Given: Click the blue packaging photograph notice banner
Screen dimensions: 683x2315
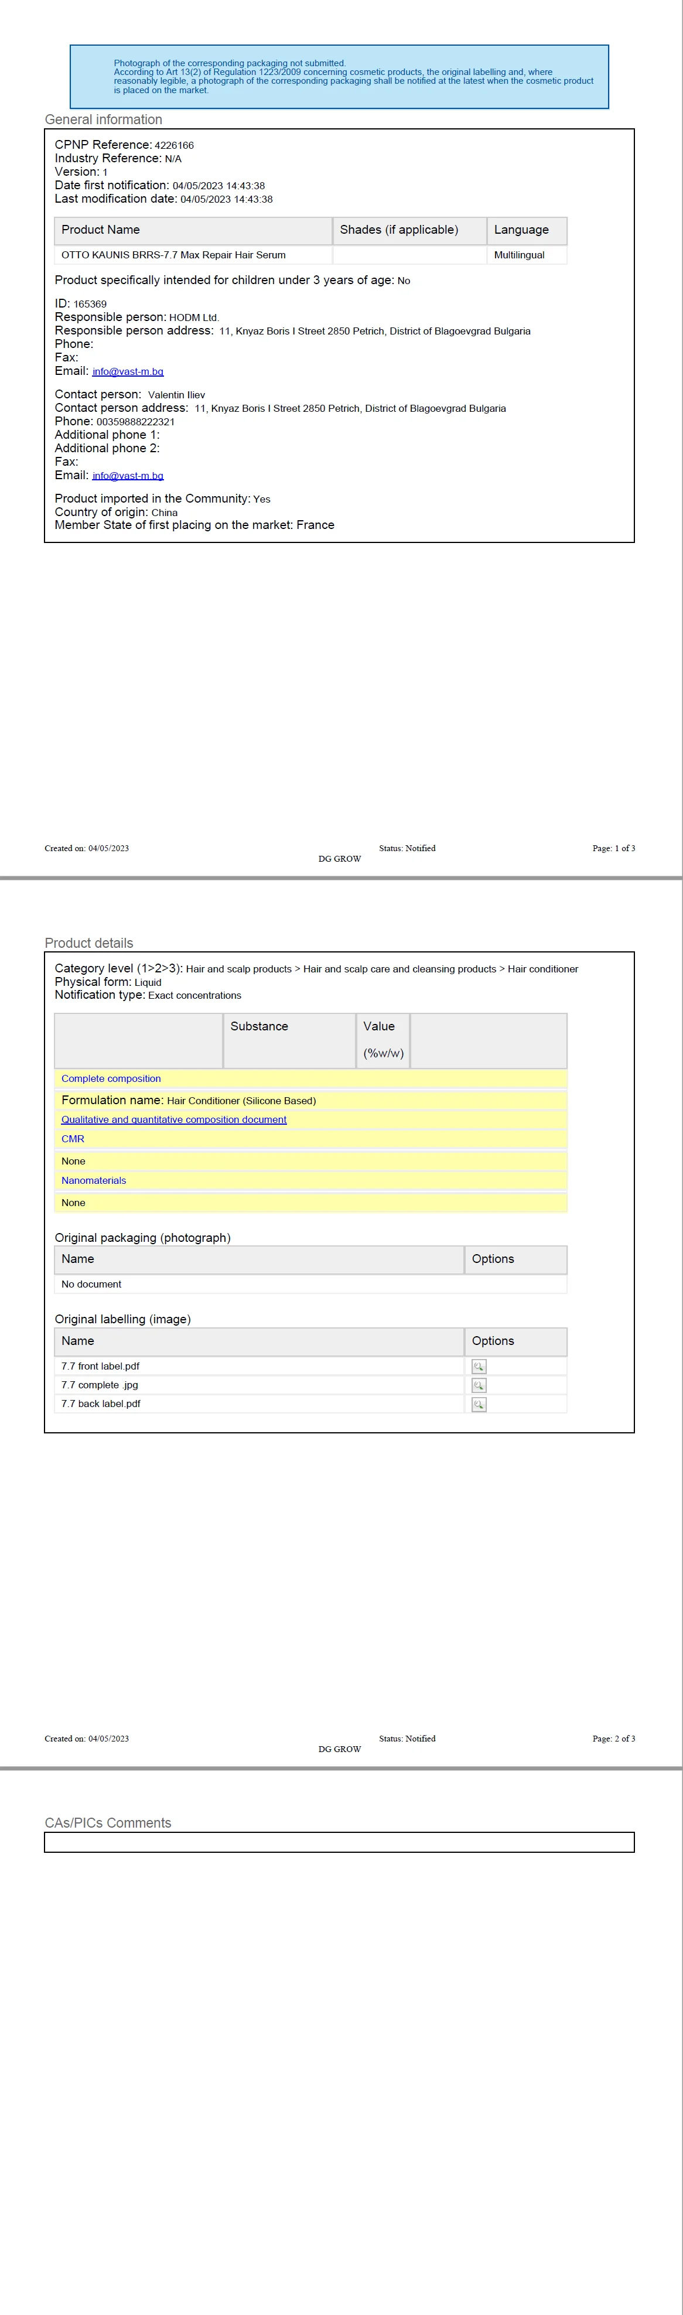Looking at the screenshot, I should pos(339,76).
